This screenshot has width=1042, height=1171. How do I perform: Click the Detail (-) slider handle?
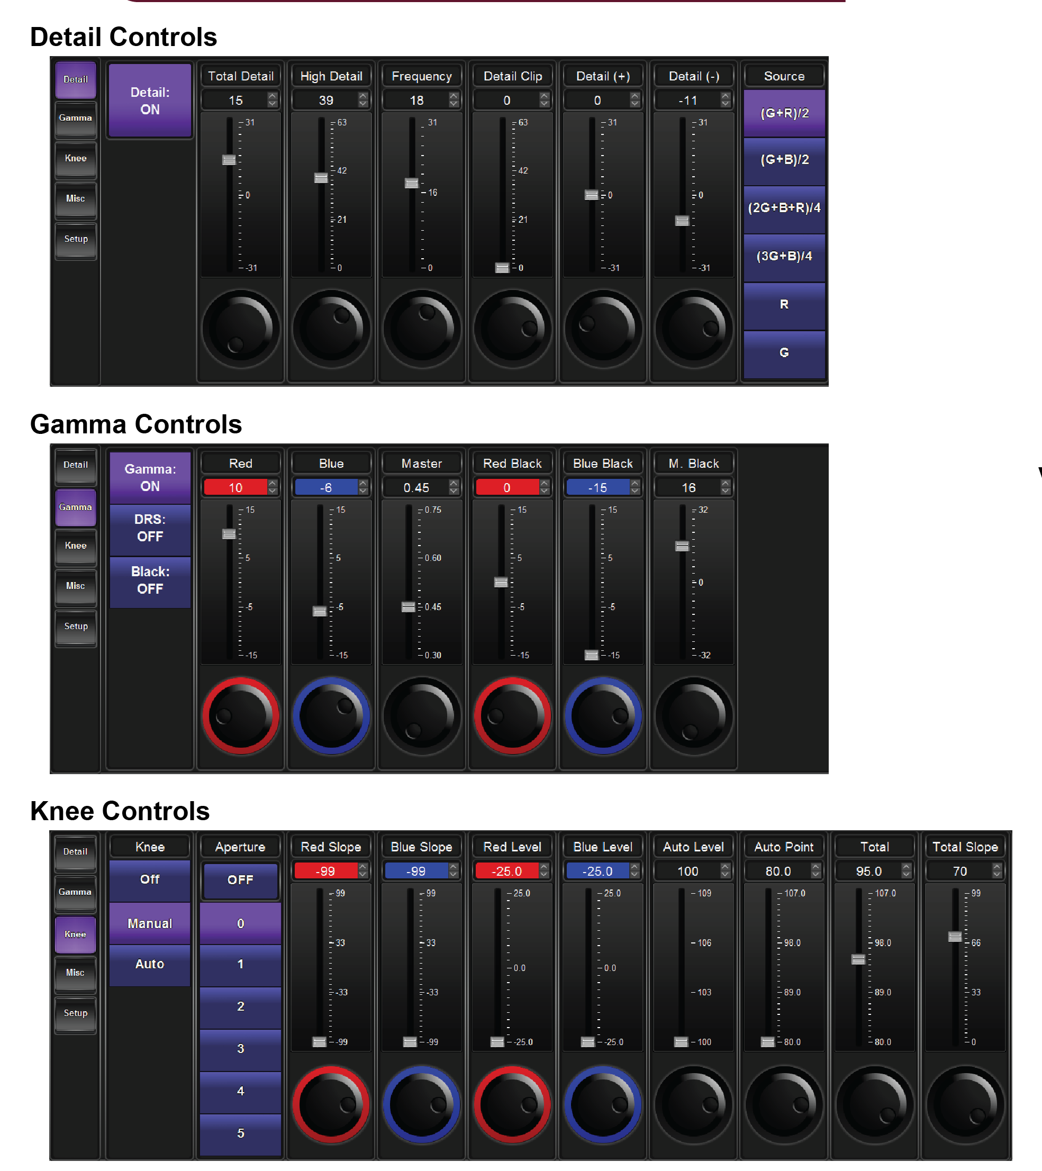click(682, 221)
